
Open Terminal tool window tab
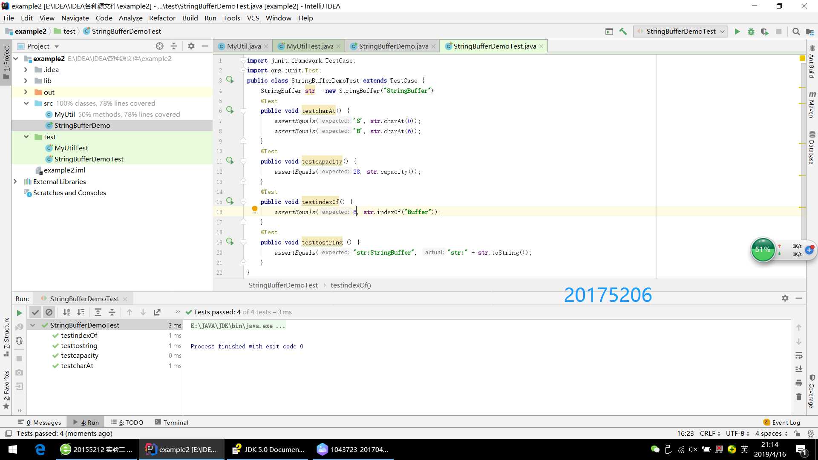coord(172,422)
